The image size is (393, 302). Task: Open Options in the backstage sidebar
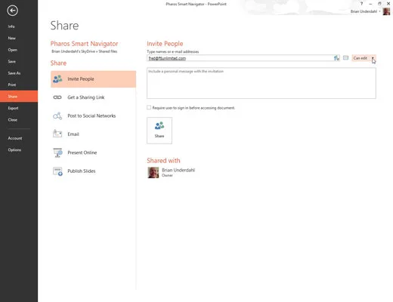(14, 150)
